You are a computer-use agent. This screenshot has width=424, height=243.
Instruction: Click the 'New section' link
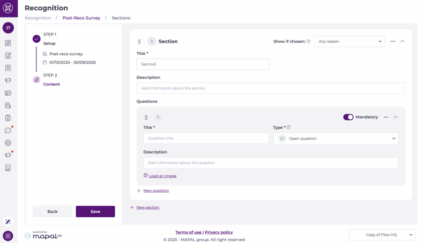[x=147, y=207]
